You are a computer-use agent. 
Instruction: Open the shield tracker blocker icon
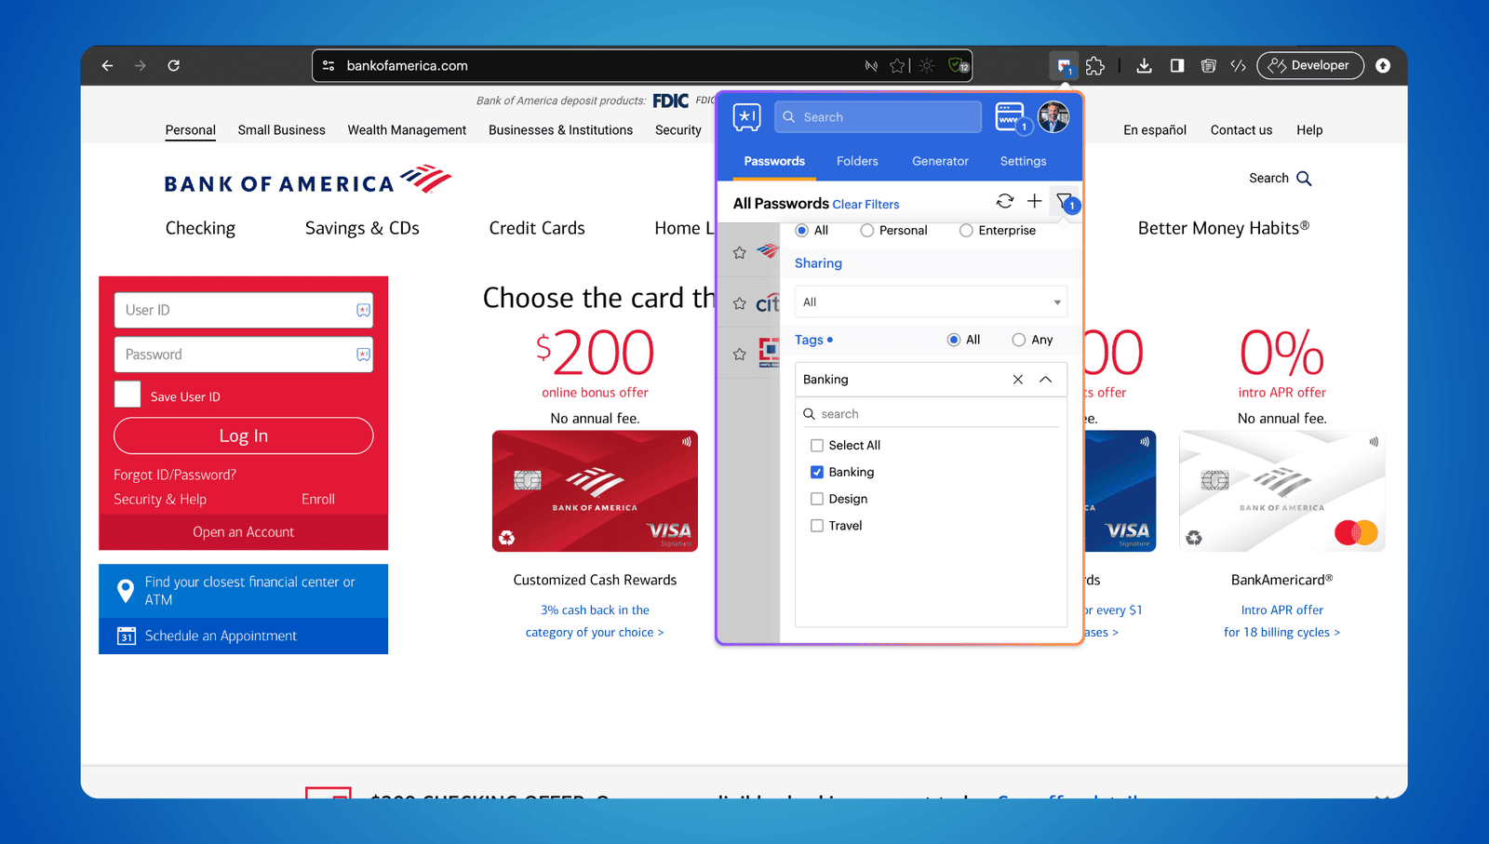tap(958, 65)
